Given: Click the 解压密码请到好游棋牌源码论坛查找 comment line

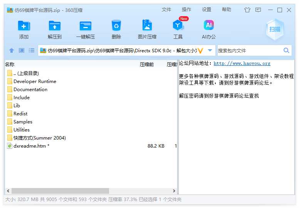Looking at the screenshot, I should coord(219,96).
